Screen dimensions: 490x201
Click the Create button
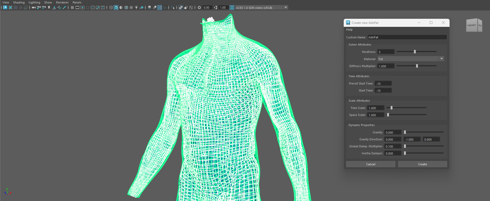[422, 164]
